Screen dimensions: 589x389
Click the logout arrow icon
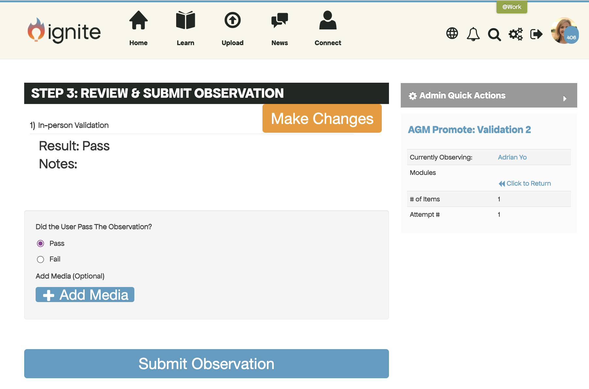click(x=536, y=34)
